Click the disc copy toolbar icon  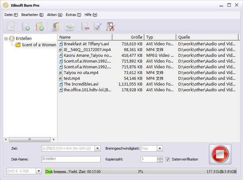pyautogui.click(x=69, y=27)
